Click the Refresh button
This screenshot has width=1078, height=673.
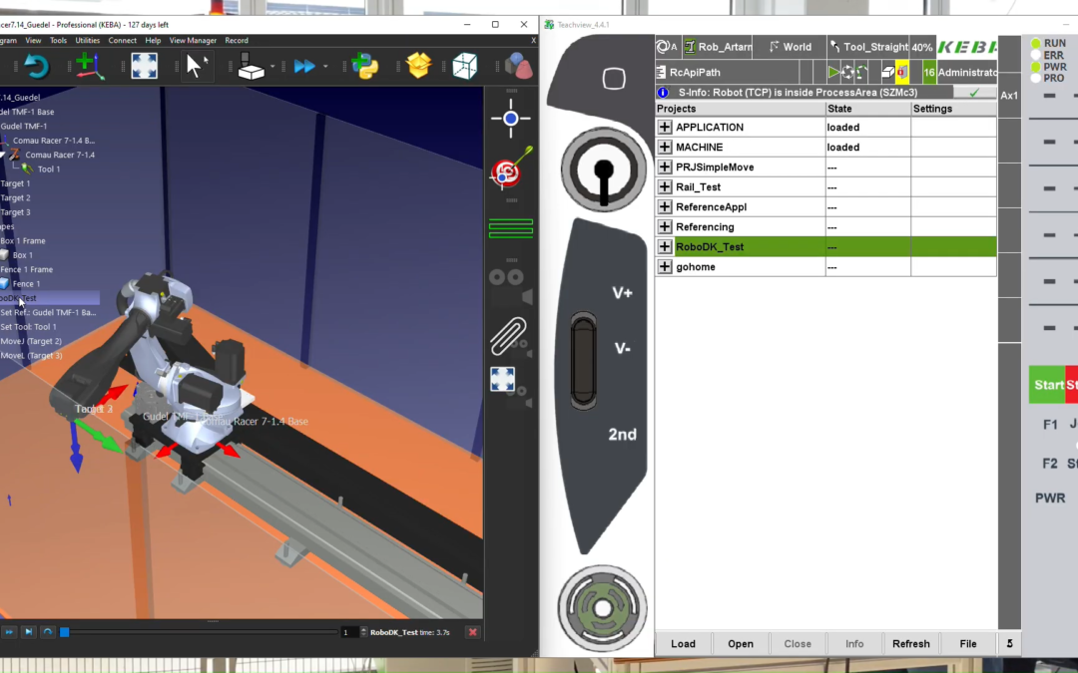[911, 643]
